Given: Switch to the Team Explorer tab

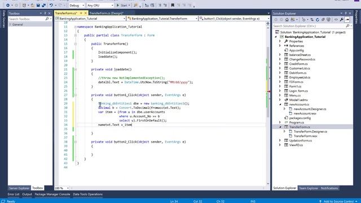Looking at the screenshot, I should coord(309,188).
